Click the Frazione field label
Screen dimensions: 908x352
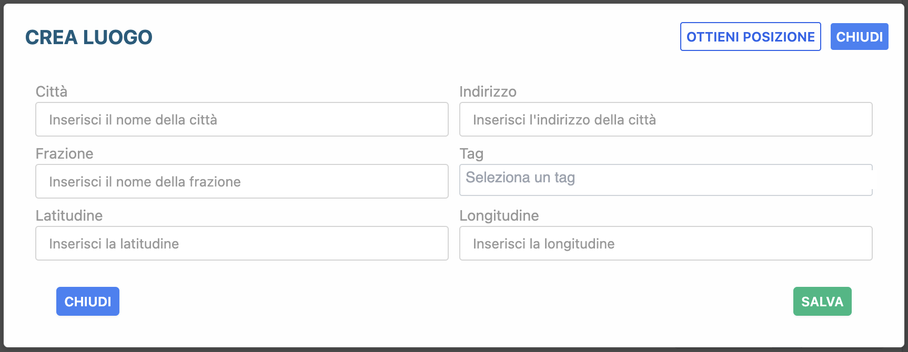point(64,154)
